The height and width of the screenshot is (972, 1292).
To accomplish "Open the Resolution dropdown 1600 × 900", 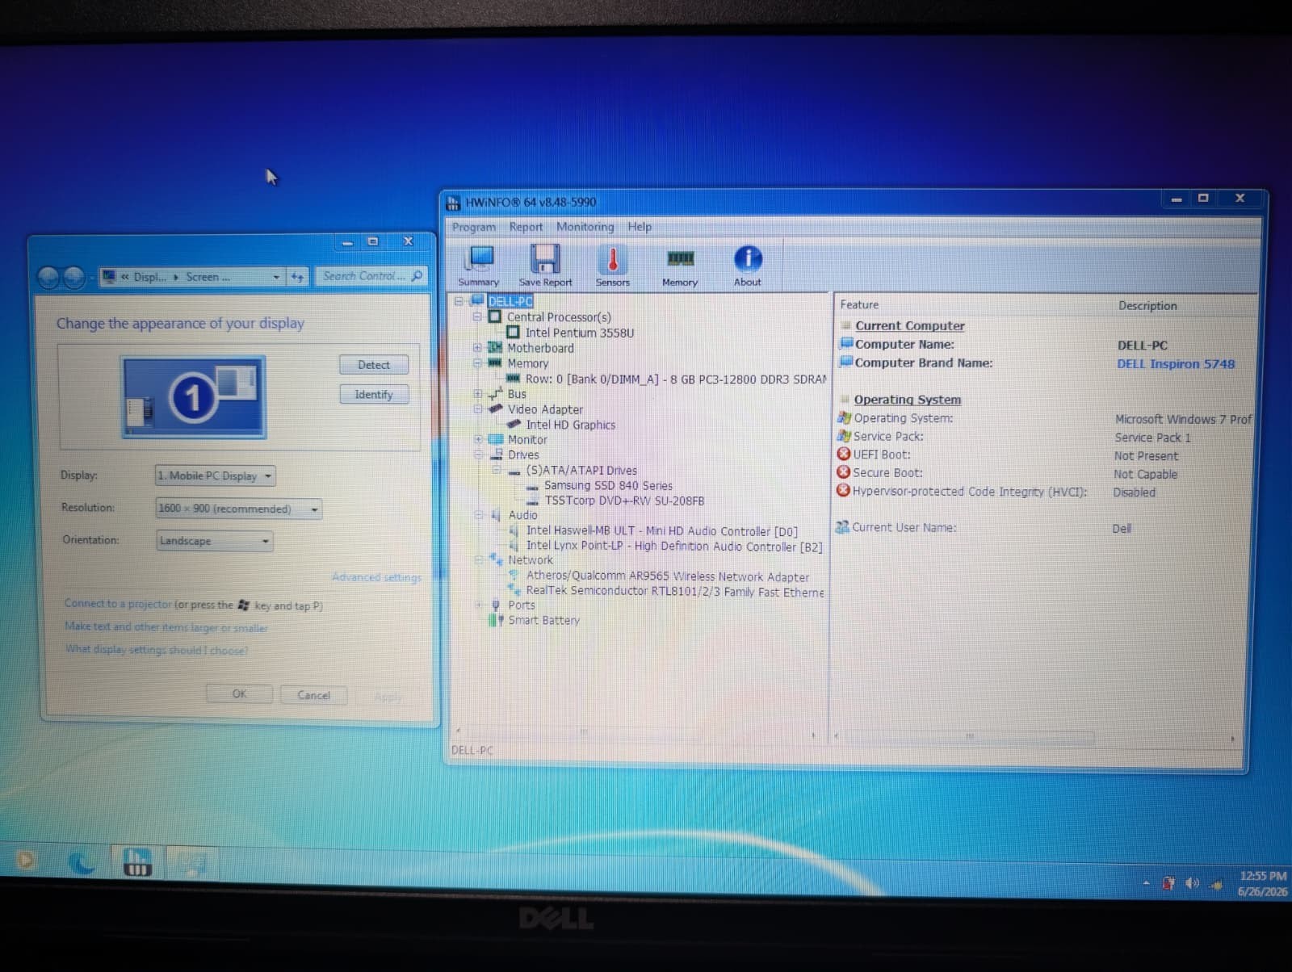I will point(238,509).
